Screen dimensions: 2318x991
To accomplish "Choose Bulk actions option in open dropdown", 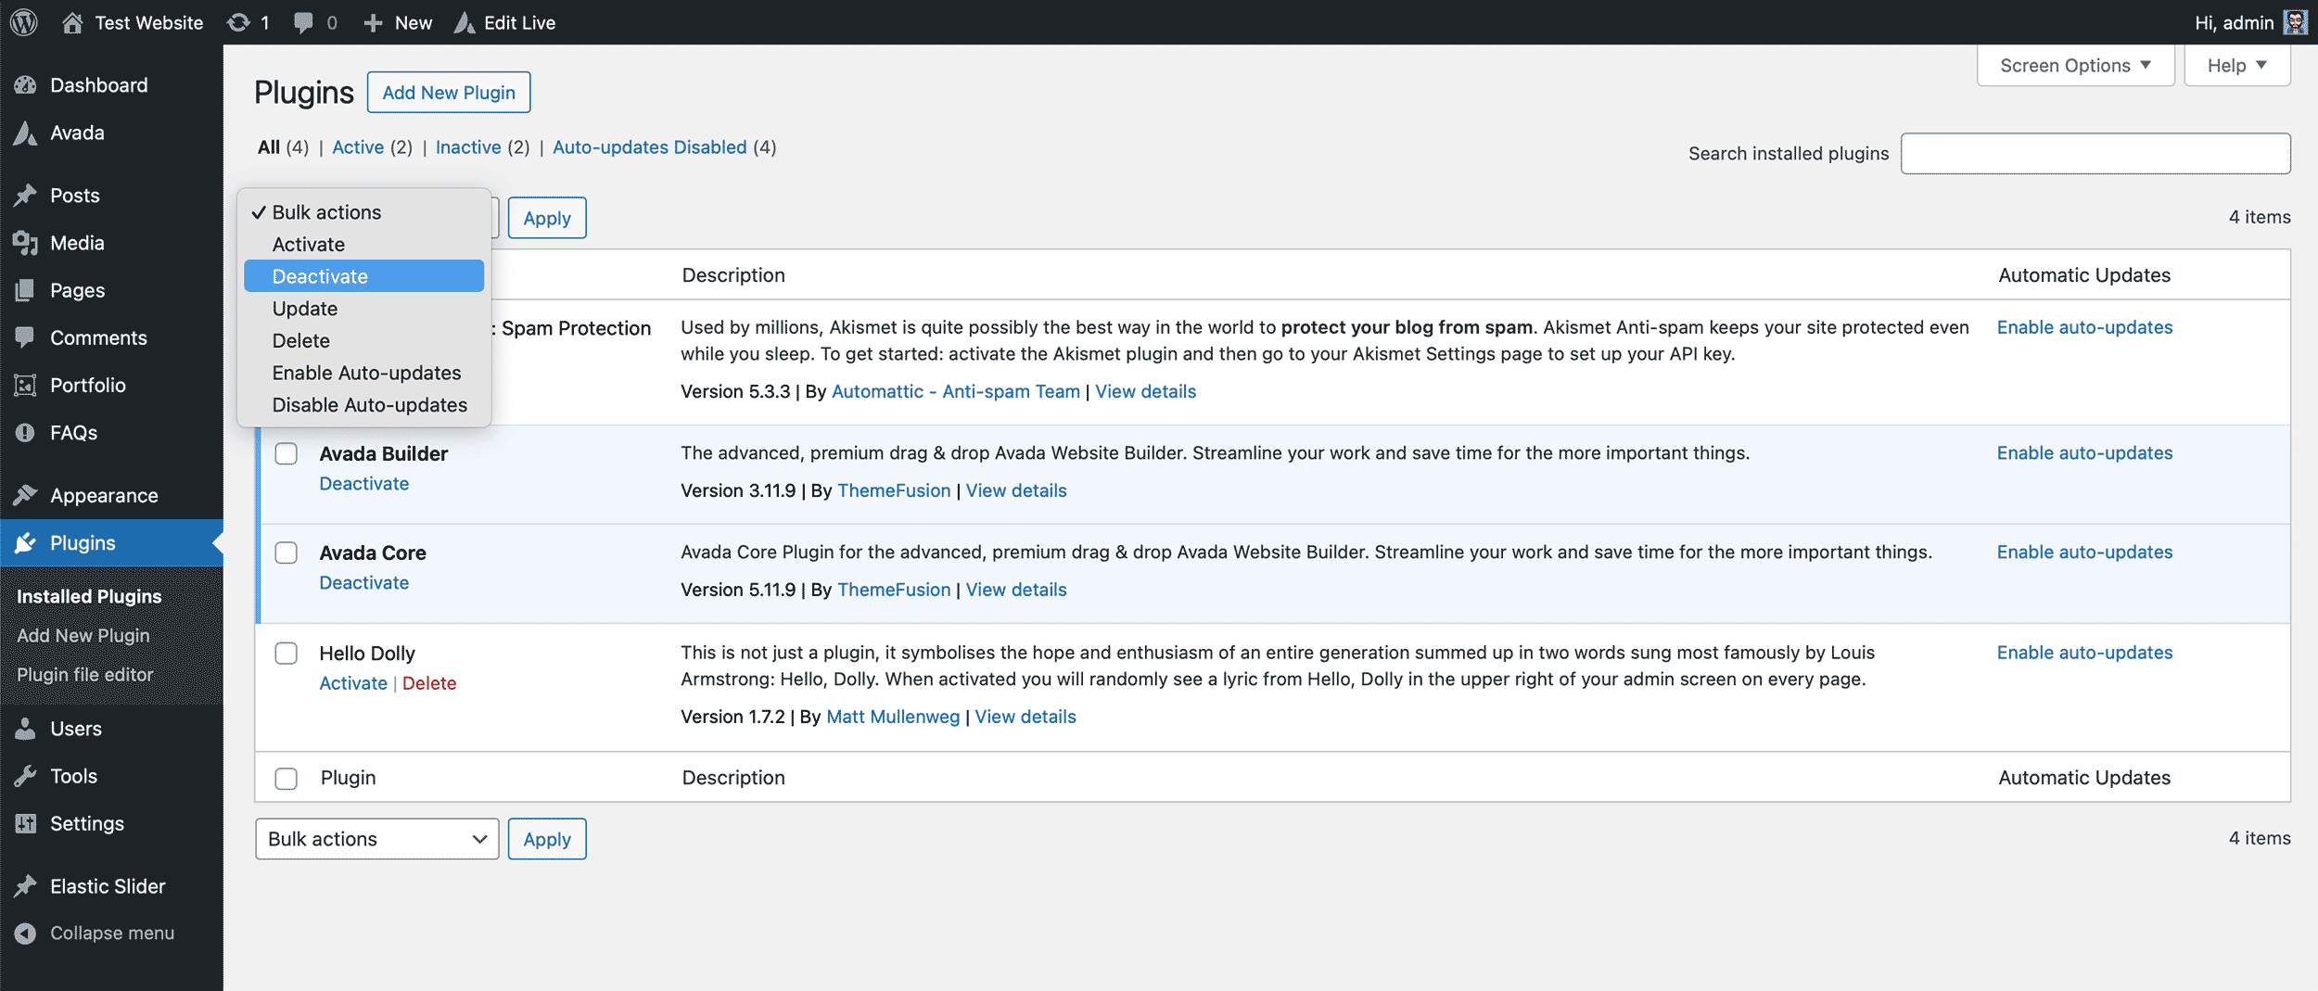I will point(363,212).
